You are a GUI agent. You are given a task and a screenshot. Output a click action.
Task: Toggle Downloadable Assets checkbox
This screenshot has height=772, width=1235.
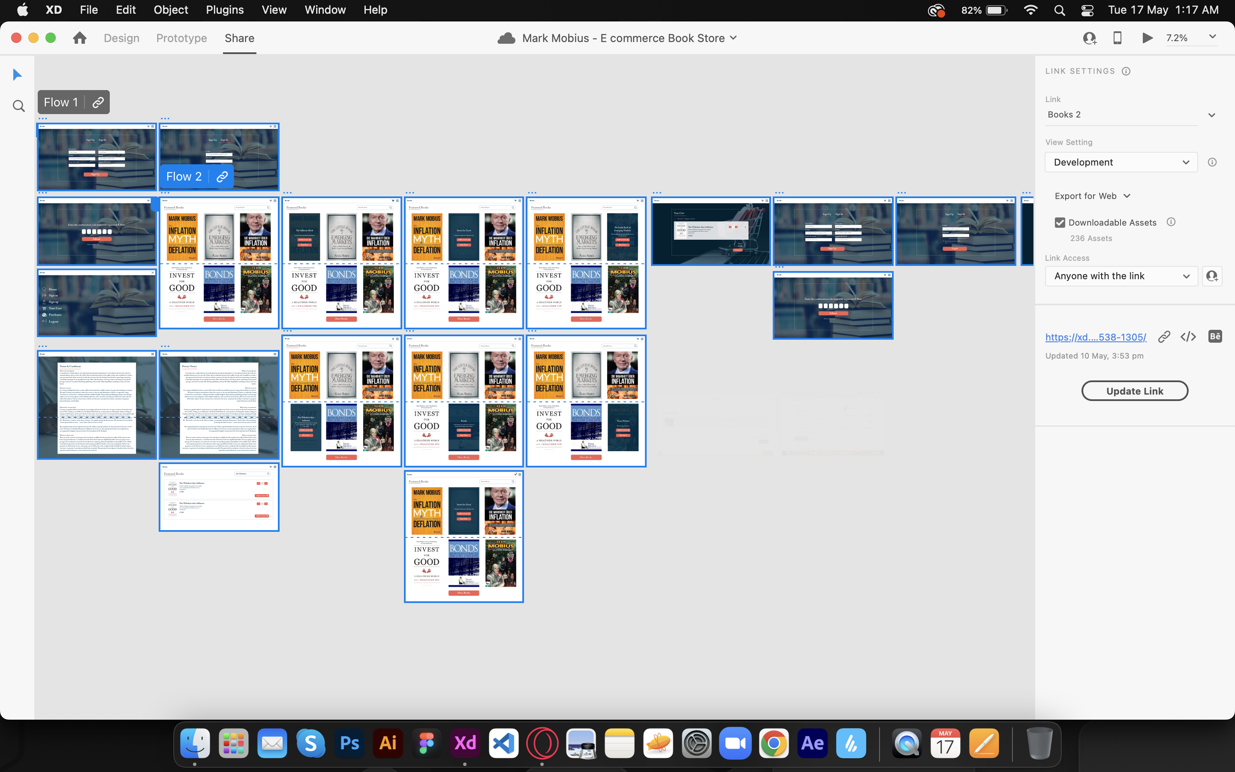coord(1060,222)
